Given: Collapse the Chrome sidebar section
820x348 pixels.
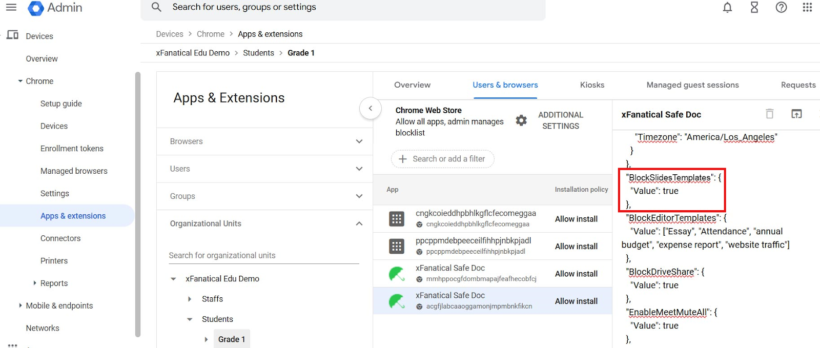Looking at the screenshot, I should (20, 81).
